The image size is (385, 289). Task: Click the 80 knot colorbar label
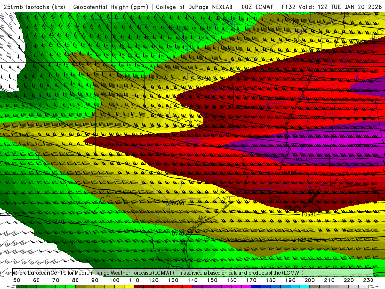[x=76, y=280]
